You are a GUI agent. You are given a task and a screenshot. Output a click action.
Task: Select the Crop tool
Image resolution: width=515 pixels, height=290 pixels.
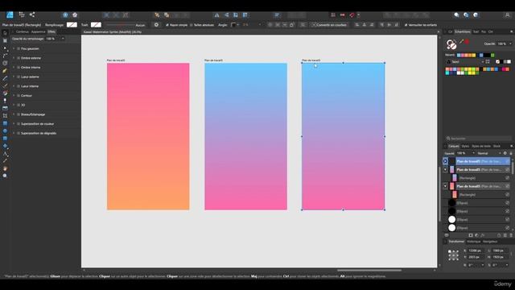(5, 116)
